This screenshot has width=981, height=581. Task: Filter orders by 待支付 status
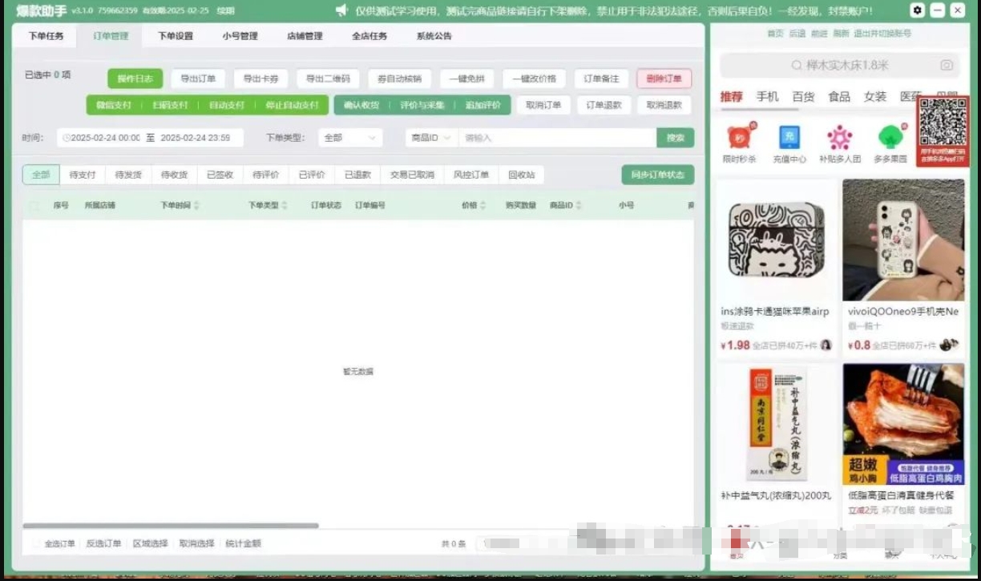tap(83, 175)
